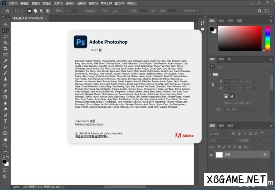
Task: Select the Lasso tool
Action: coord(5,37)
